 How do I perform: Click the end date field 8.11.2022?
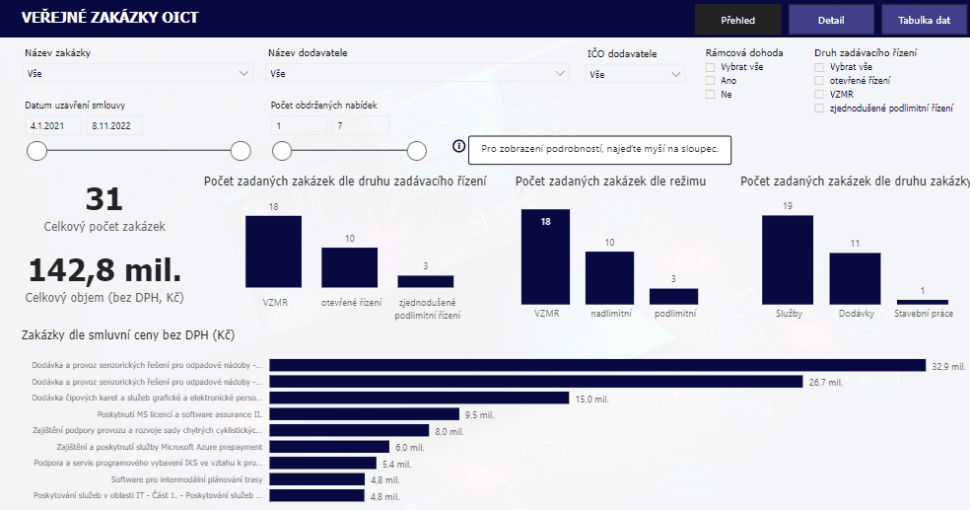[x=114, y=125]
